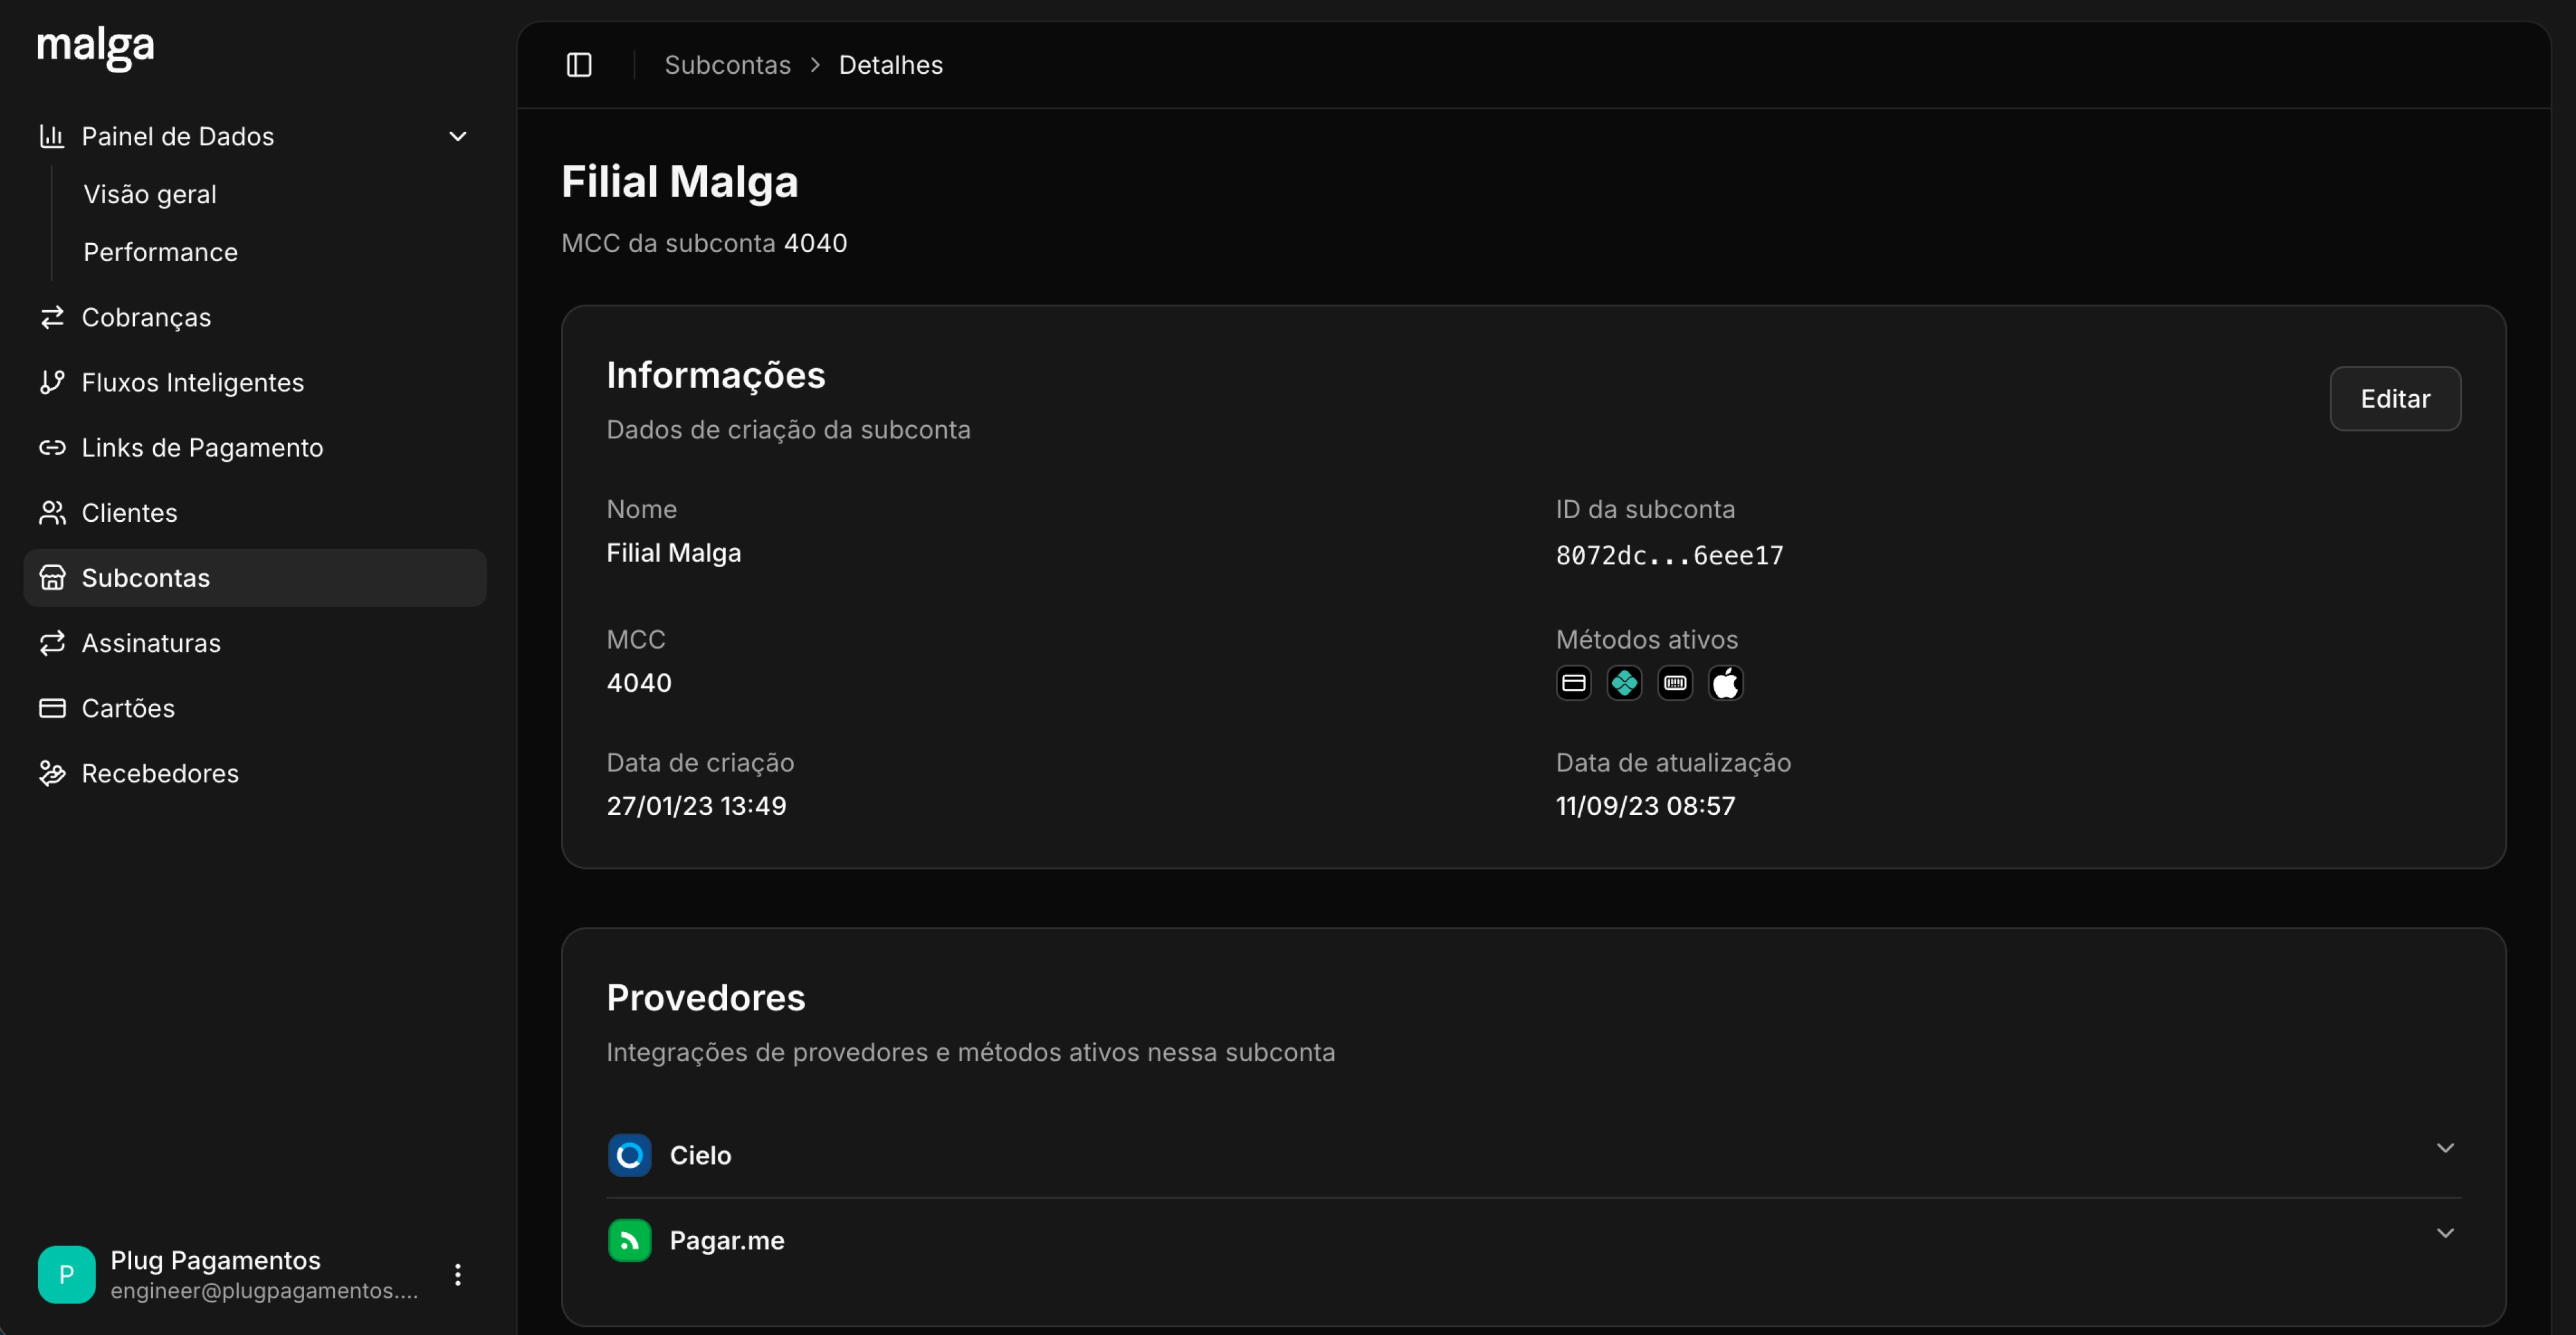Click the Pix method icon
This screenshot has height=1335, width=2576.
[1624, 683]
